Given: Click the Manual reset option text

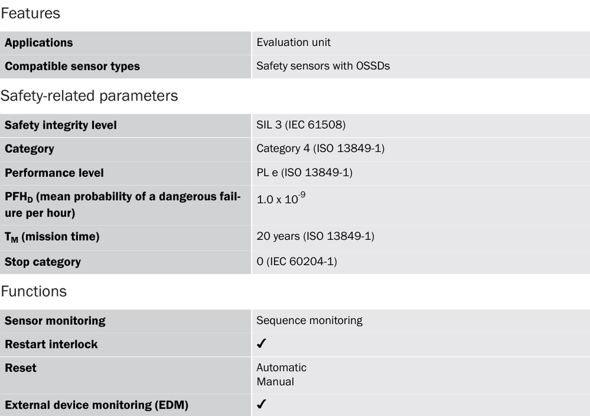Looking at the screenshot, I should 275,382.
